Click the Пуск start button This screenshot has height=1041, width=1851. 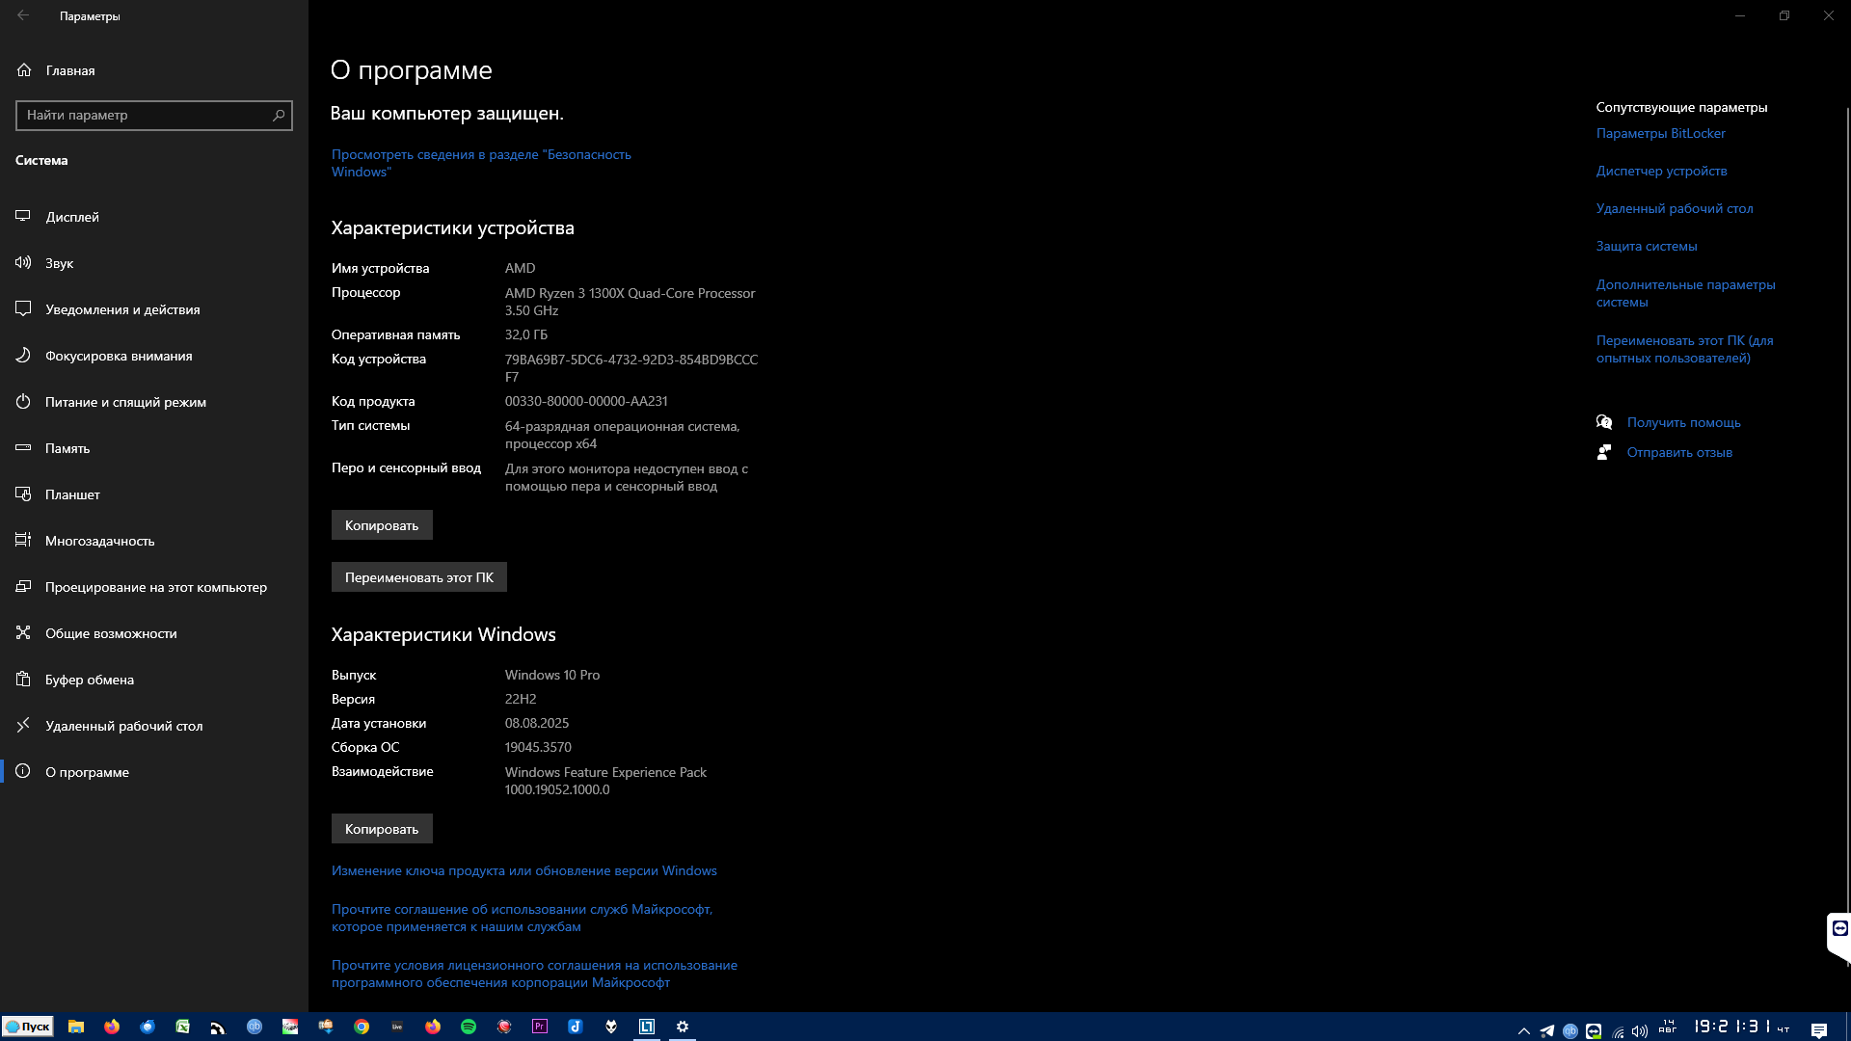click(28, 1027)
